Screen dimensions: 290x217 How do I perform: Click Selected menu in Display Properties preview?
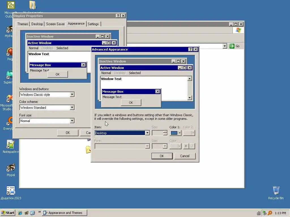click(62, 48)
